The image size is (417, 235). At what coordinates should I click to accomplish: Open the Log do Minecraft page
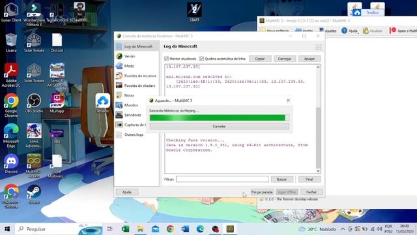tap(137, 46)
